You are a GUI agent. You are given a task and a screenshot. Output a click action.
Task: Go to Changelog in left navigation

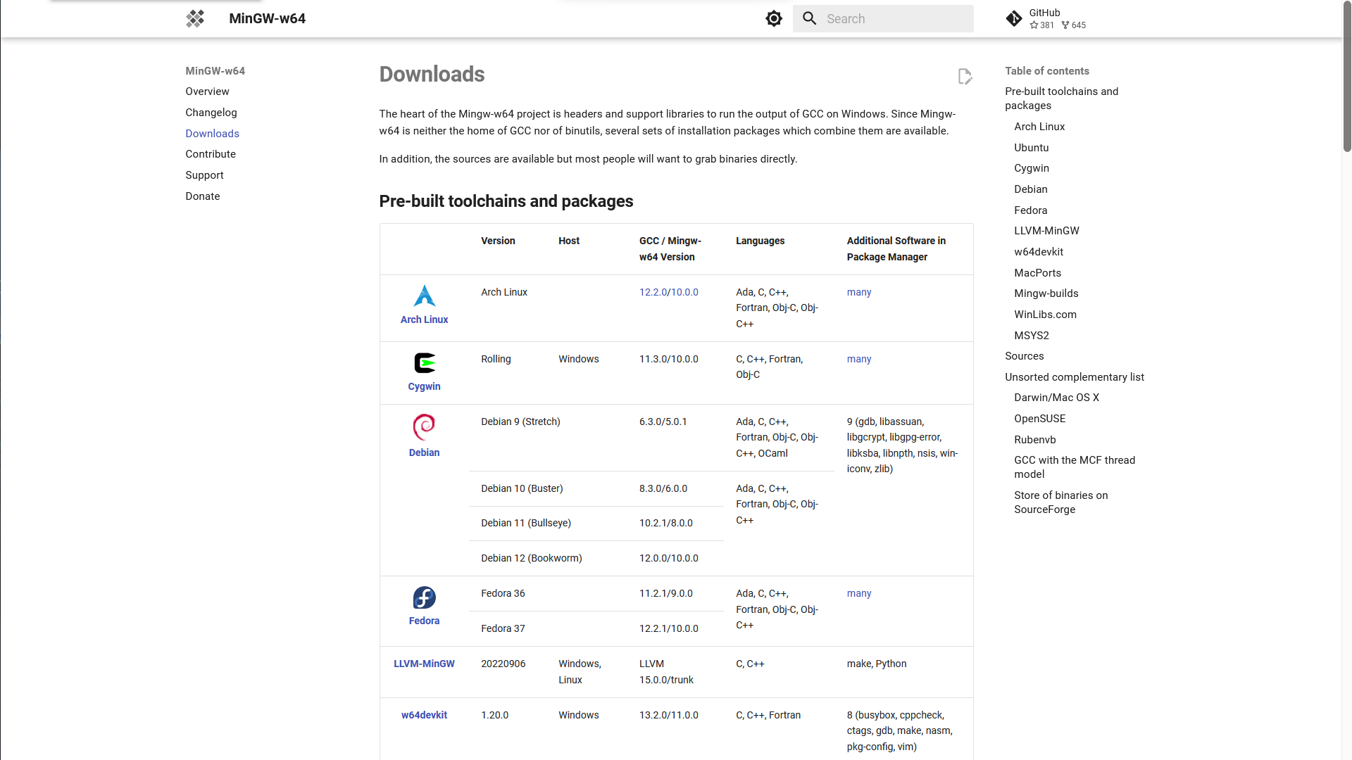[x=211, y=113]
